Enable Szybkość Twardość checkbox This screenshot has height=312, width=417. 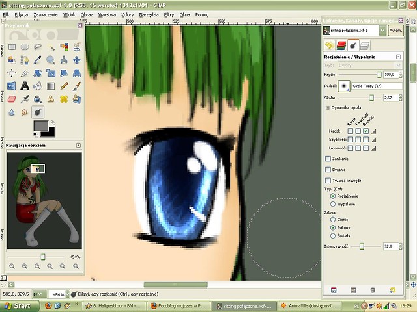pos(358,139)
